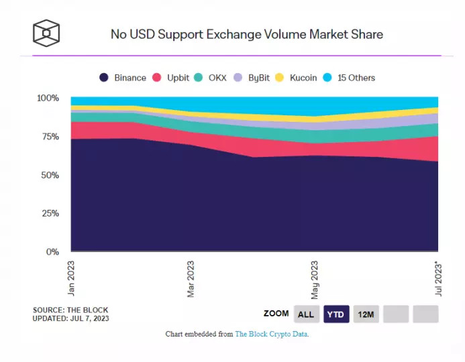Select the ALL zoom range
This screenshot has height=362, width=465.
[x=305, y=314]
